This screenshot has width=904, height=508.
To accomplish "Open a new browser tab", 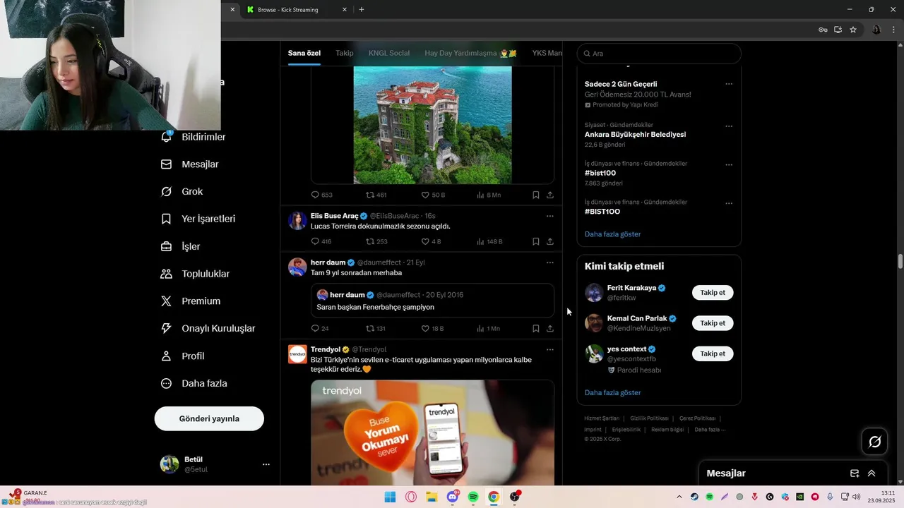I will (x=362, y=10).
